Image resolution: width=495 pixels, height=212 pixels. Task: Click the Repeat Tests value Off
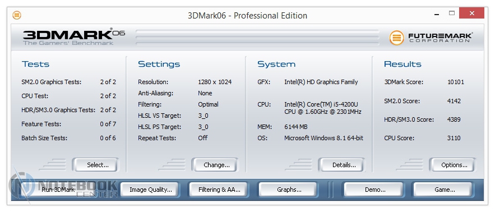203,138
